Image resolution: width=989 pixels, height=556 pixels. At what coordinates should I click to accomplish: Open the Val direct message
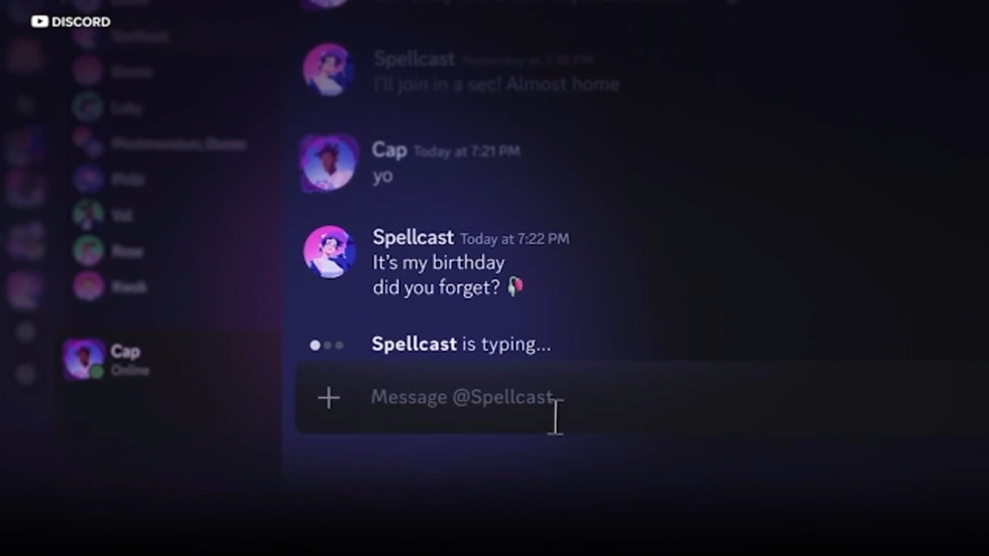coord(123,215)
